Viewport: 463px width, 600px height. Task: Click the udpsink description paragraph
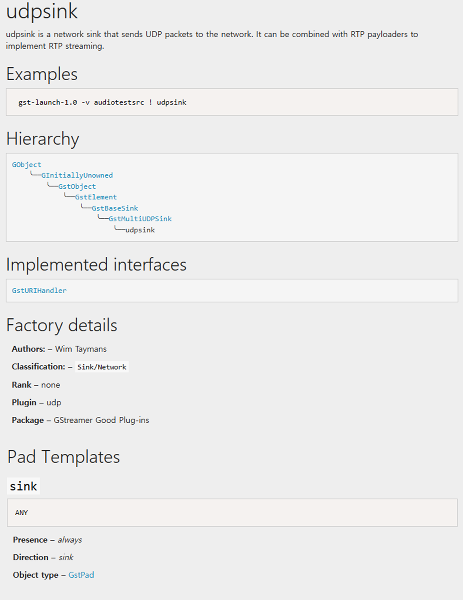[212, 40]
